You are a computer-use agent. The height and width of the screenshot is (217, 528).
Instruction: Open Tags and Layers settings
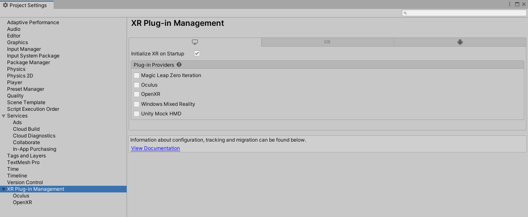[26, 156]
